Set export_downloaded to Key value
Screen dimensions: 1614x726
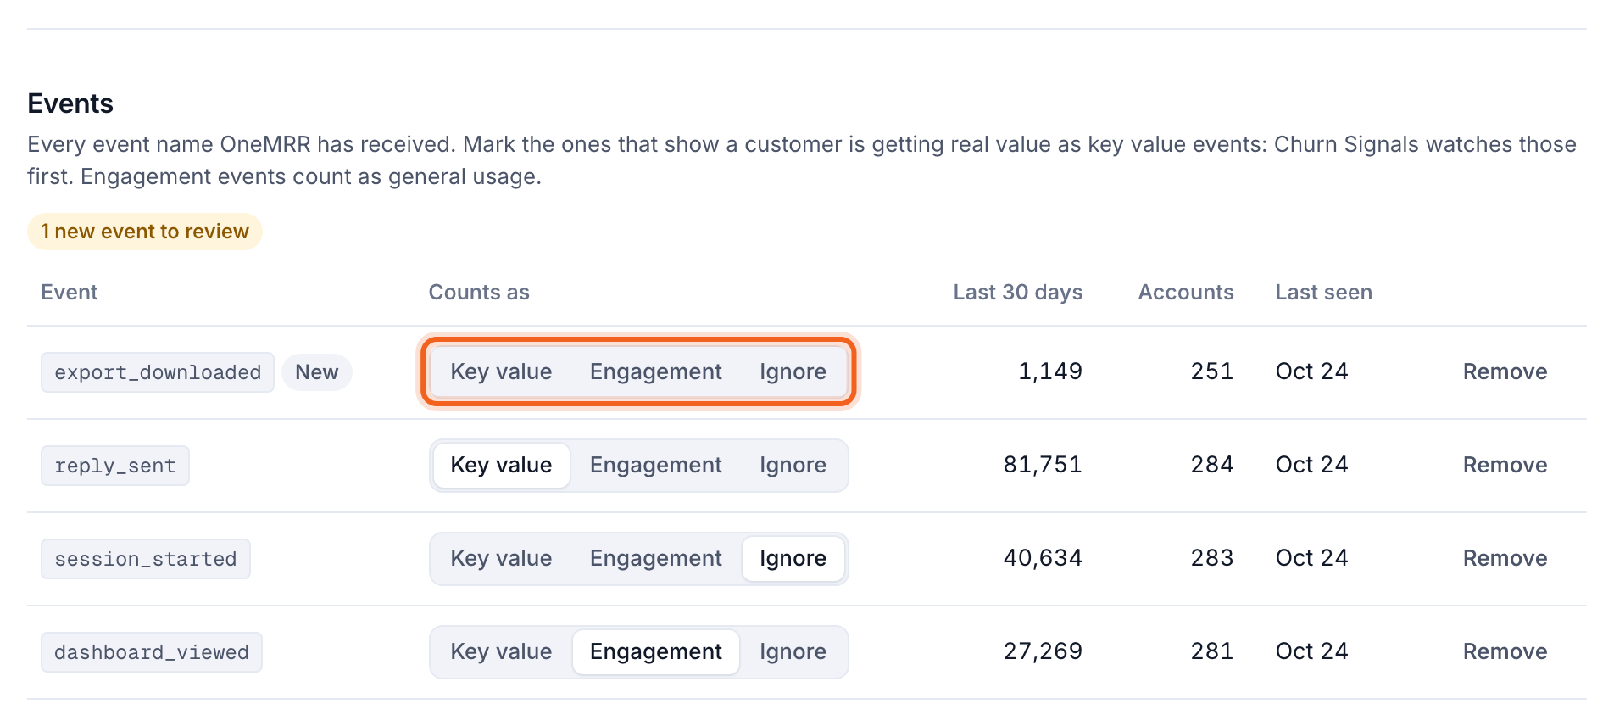pyautogui.click(x=501, y=372)
